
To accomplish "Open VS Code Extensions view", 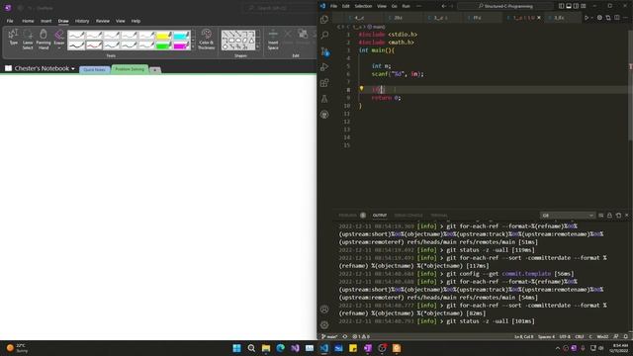I will [x=324, y=83].
